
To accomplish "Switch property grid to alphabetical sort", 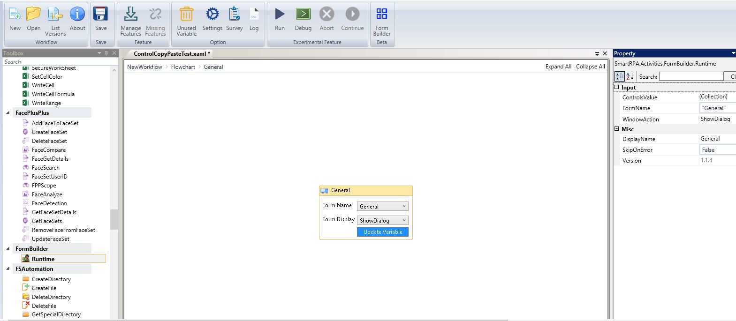I will tap(630, 76).
